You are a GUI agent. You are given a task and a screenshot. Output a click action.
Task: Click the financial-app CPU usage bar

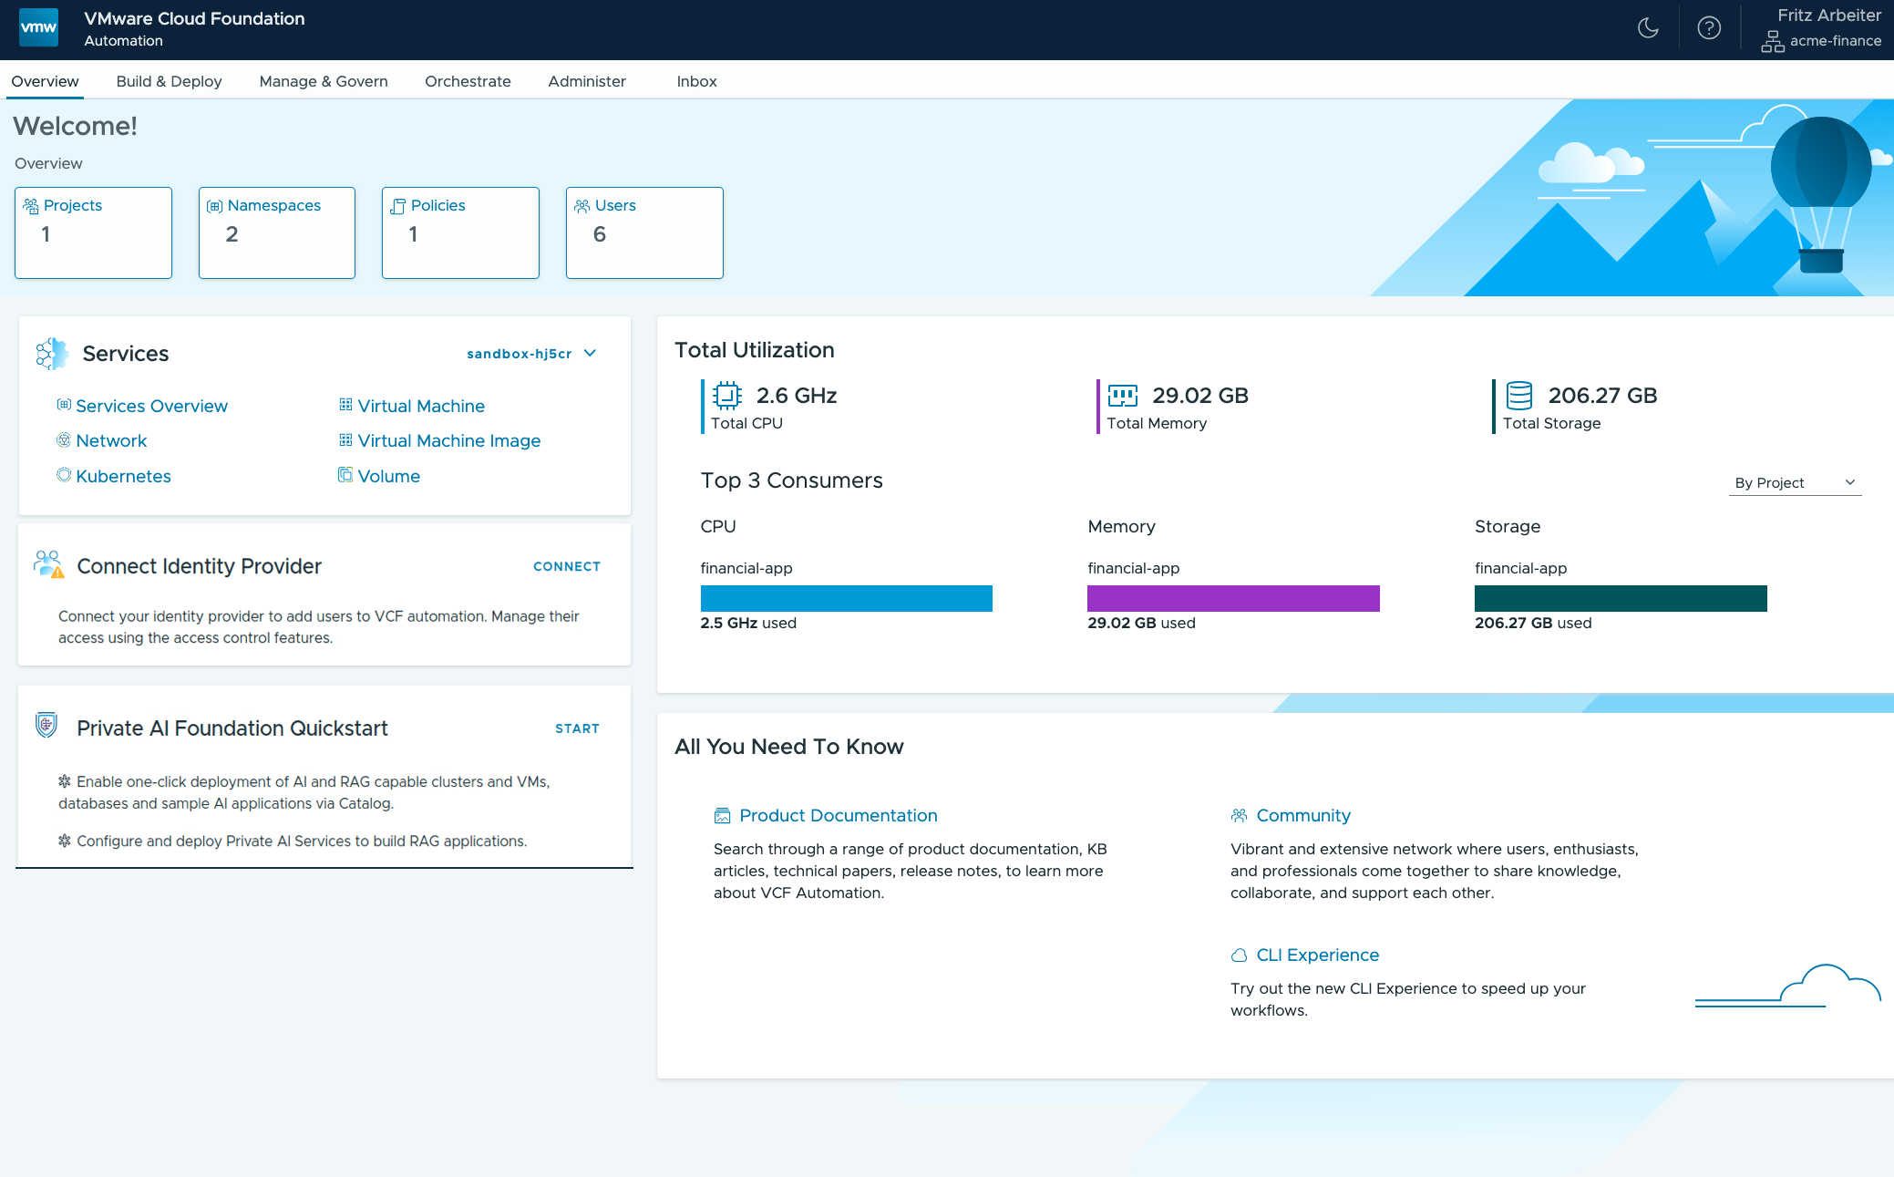846,598
